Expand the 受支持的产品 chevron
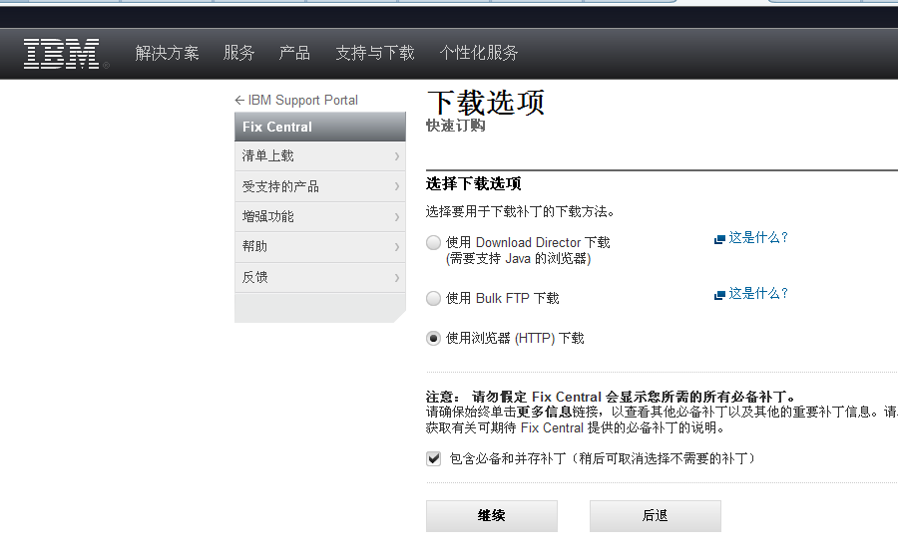 397,186
